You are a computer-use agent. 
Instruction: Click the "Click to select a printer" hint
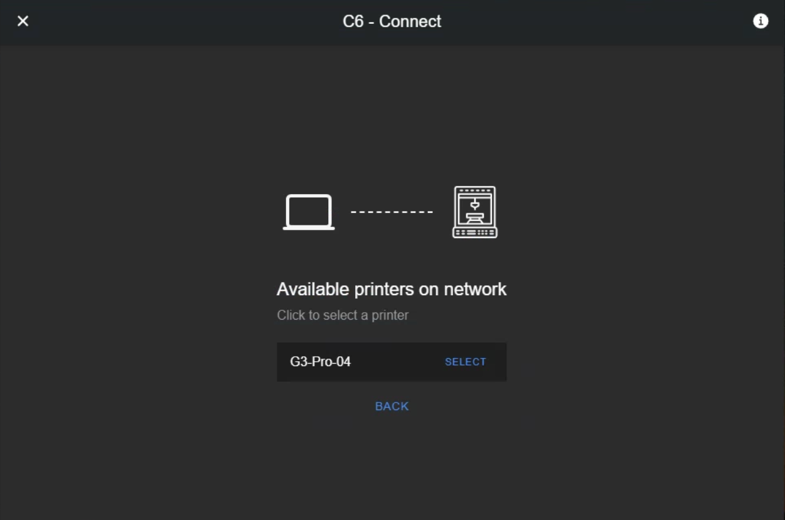(x=343, y=315)
